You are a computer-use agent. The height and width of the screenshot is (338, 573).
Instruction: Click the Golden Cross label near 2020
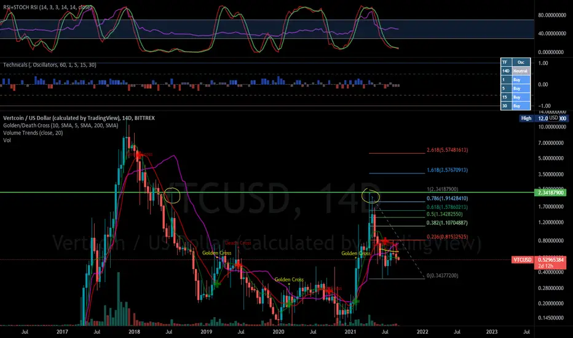289,280
